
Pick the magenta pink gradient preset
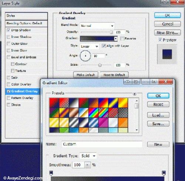click(103, 122)
